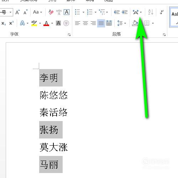Apply yellow text highlight color

[34, 23]
